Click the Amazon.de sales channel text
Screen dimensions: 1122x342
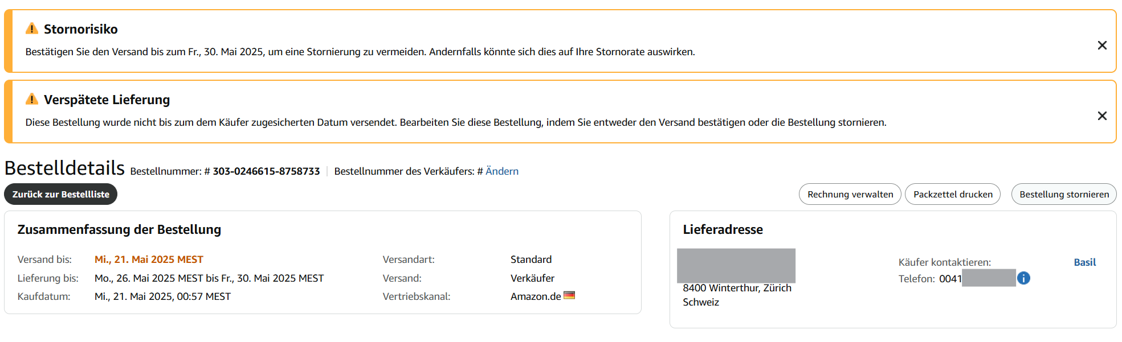[536, 296]
